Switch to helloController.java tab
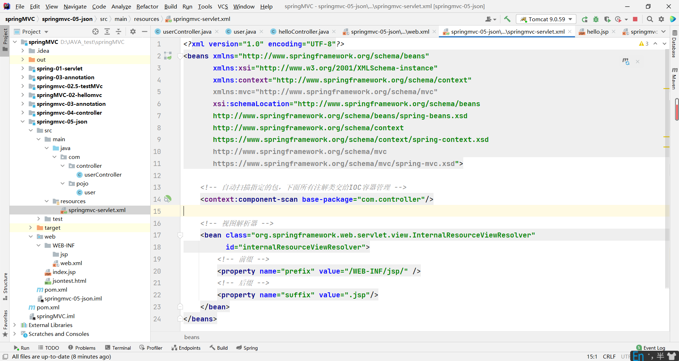Image resolution: width=679 pixels, height=361 pixels. click(x=303, y=31)
